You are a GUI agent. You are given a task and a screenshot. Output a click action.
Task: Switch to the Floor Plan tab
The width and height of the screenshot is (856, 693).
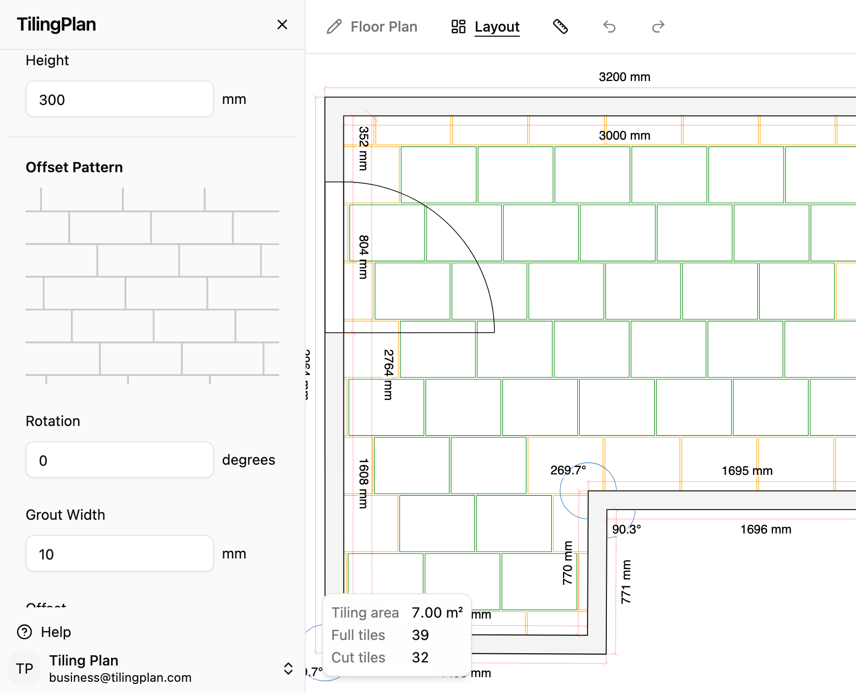point(372,26)
